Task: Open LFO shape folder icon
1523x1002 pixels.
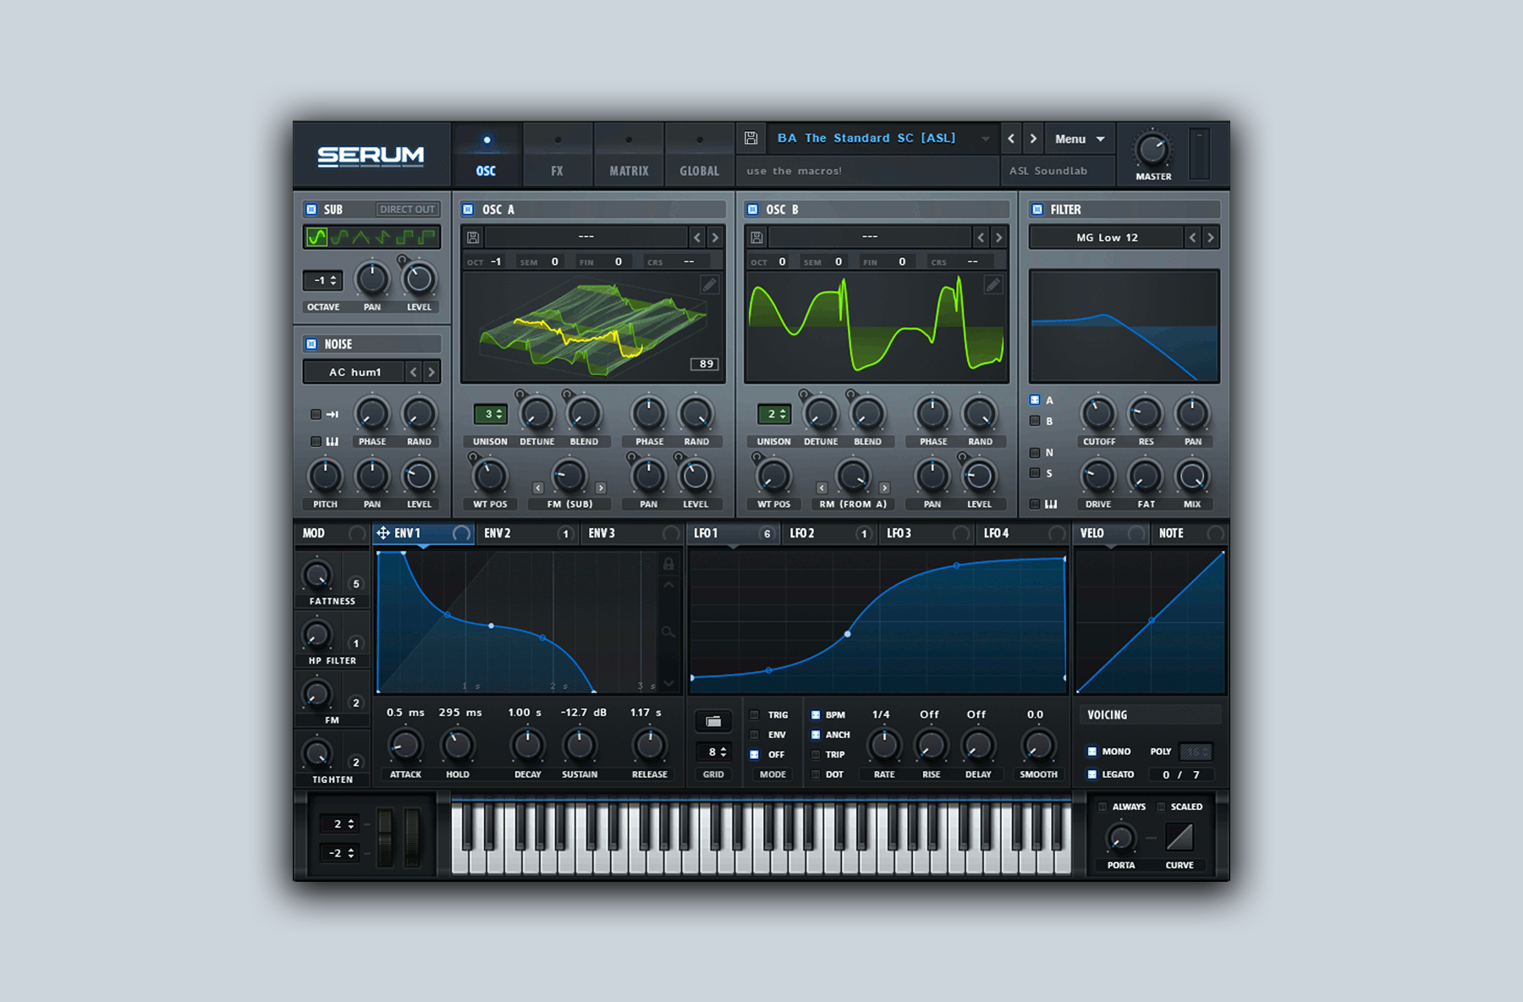Action: point(713,721)
